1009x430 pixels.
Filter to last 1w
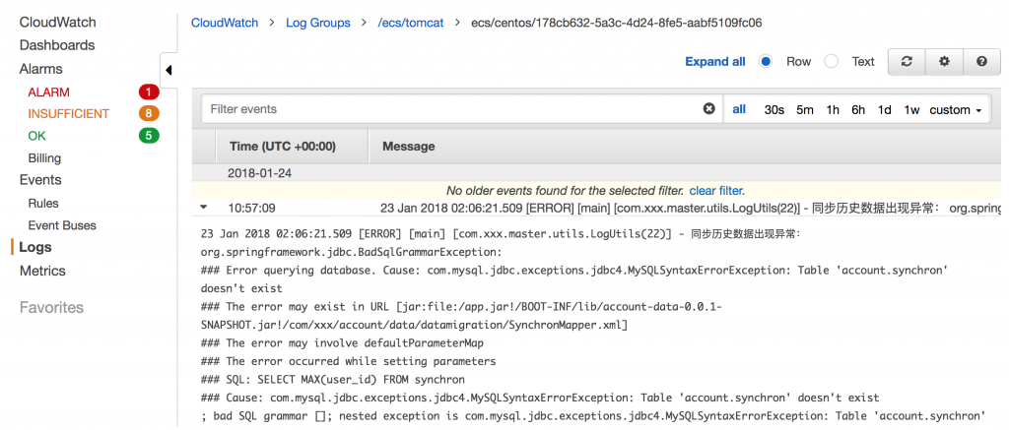[x=911, y=110]
